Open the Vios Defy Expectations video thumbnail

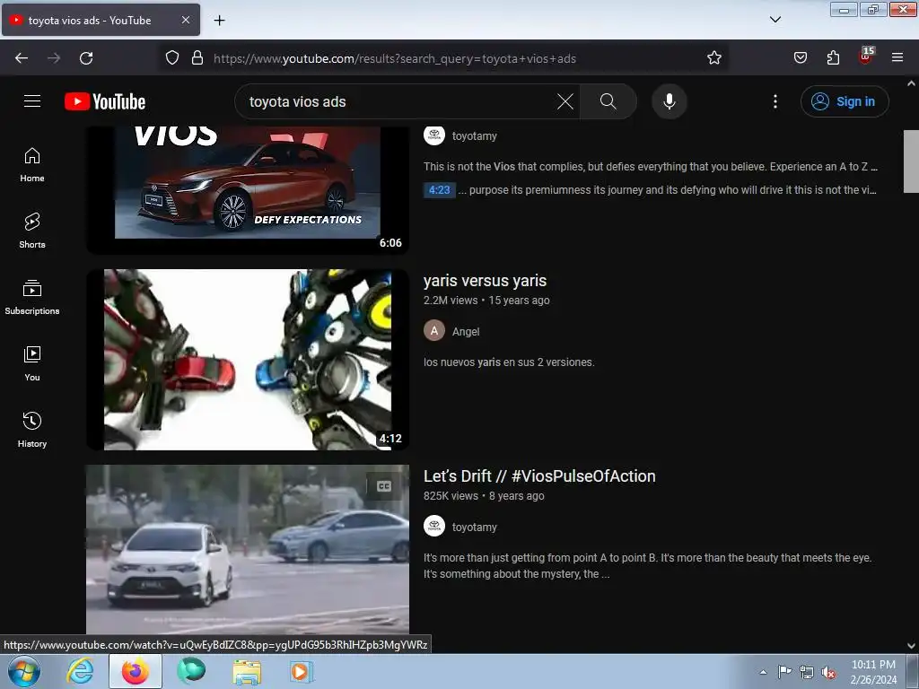click(x=248, y=188)
